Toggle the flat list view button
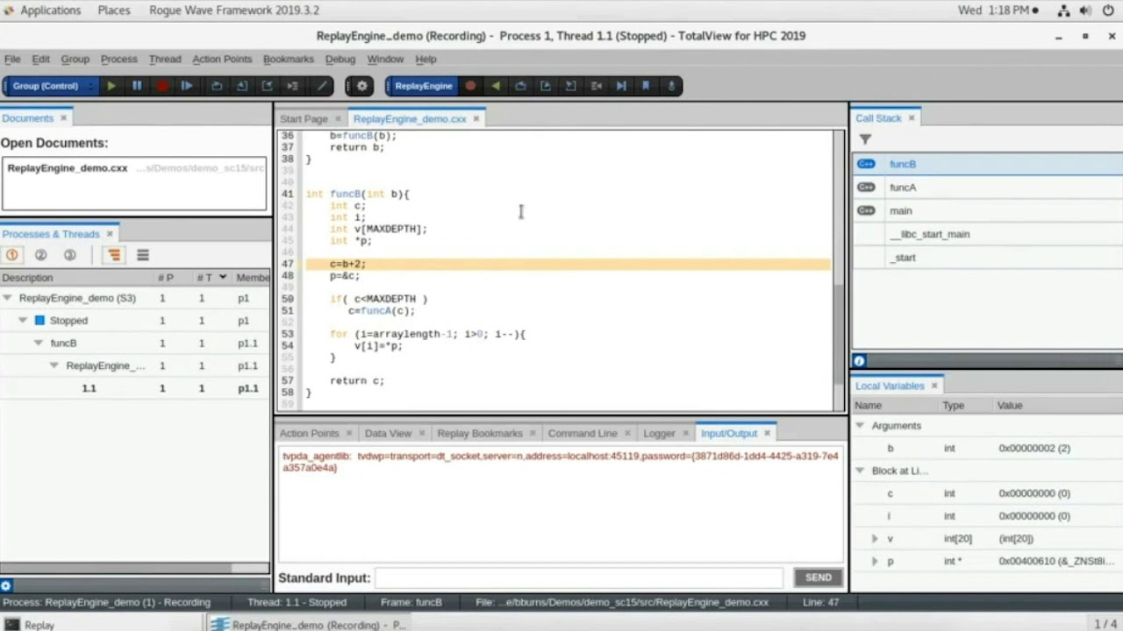 (x=143, y=255)
